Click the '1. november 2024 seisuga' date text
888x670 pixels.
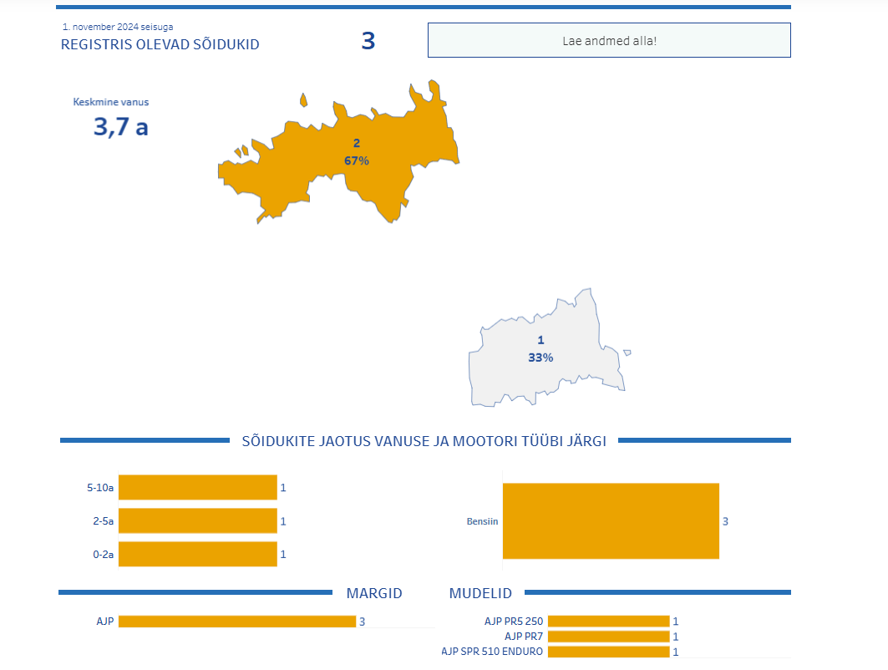tap(118, 27)
